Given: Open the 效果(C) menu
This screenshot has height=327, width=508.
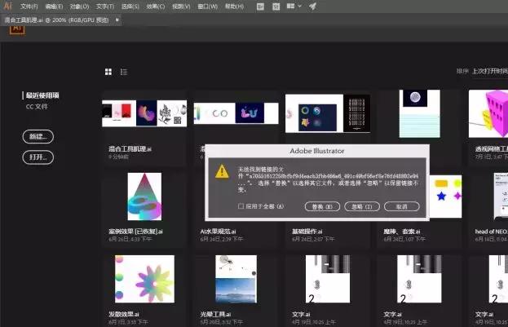Looking at the screenshot, I should (156, 7).
